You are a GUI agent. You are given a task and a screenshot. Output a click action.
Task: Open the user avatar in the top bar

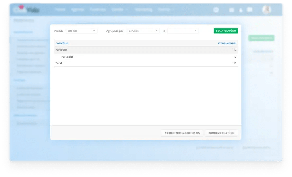(x=266, y=10)
